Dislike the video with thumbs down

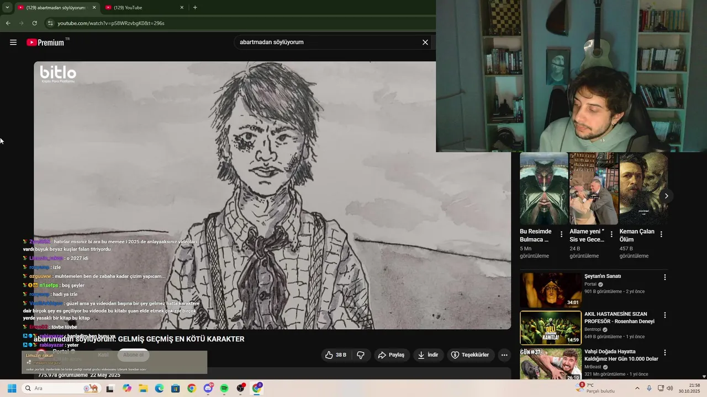point(361,355)
